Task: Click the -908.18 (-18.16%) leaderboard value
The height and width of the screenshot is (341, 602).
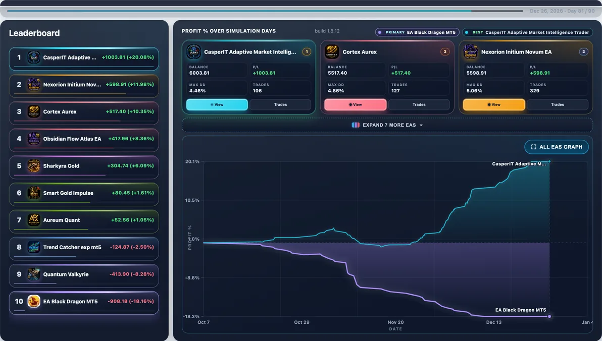Action: [x=130, y=302]
